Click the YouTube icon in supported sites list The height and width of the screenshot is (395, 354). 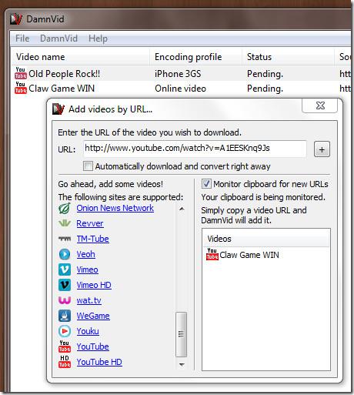pyautogui.click(x=65, y=346)
